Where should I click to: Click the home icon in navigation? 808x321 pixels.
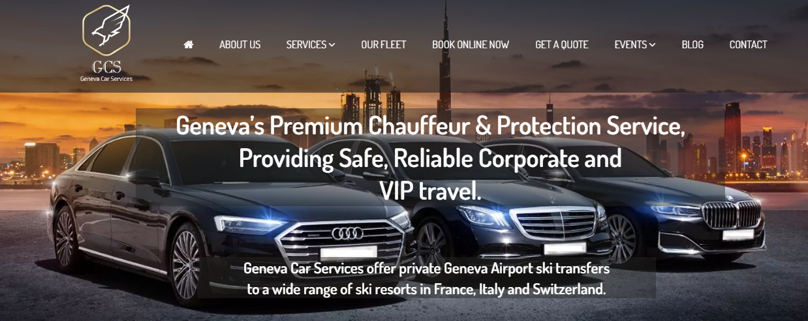[189, 44]
